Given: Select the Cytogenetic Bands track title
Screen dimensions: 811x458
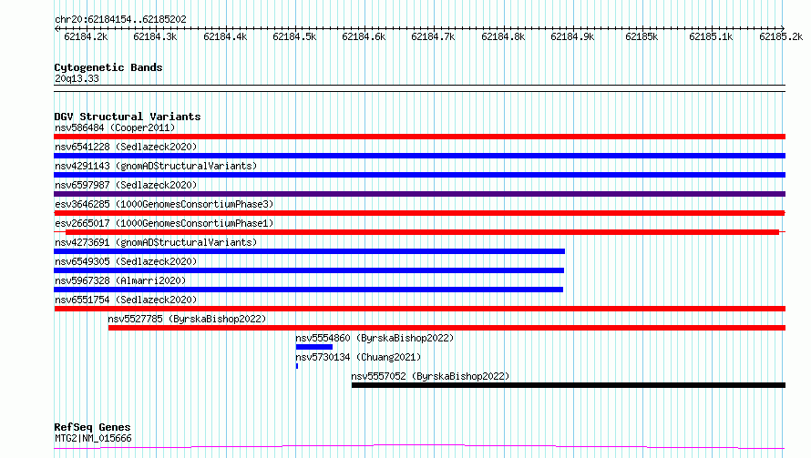Looking at the screenshot, I should click(x=108, y=67).
